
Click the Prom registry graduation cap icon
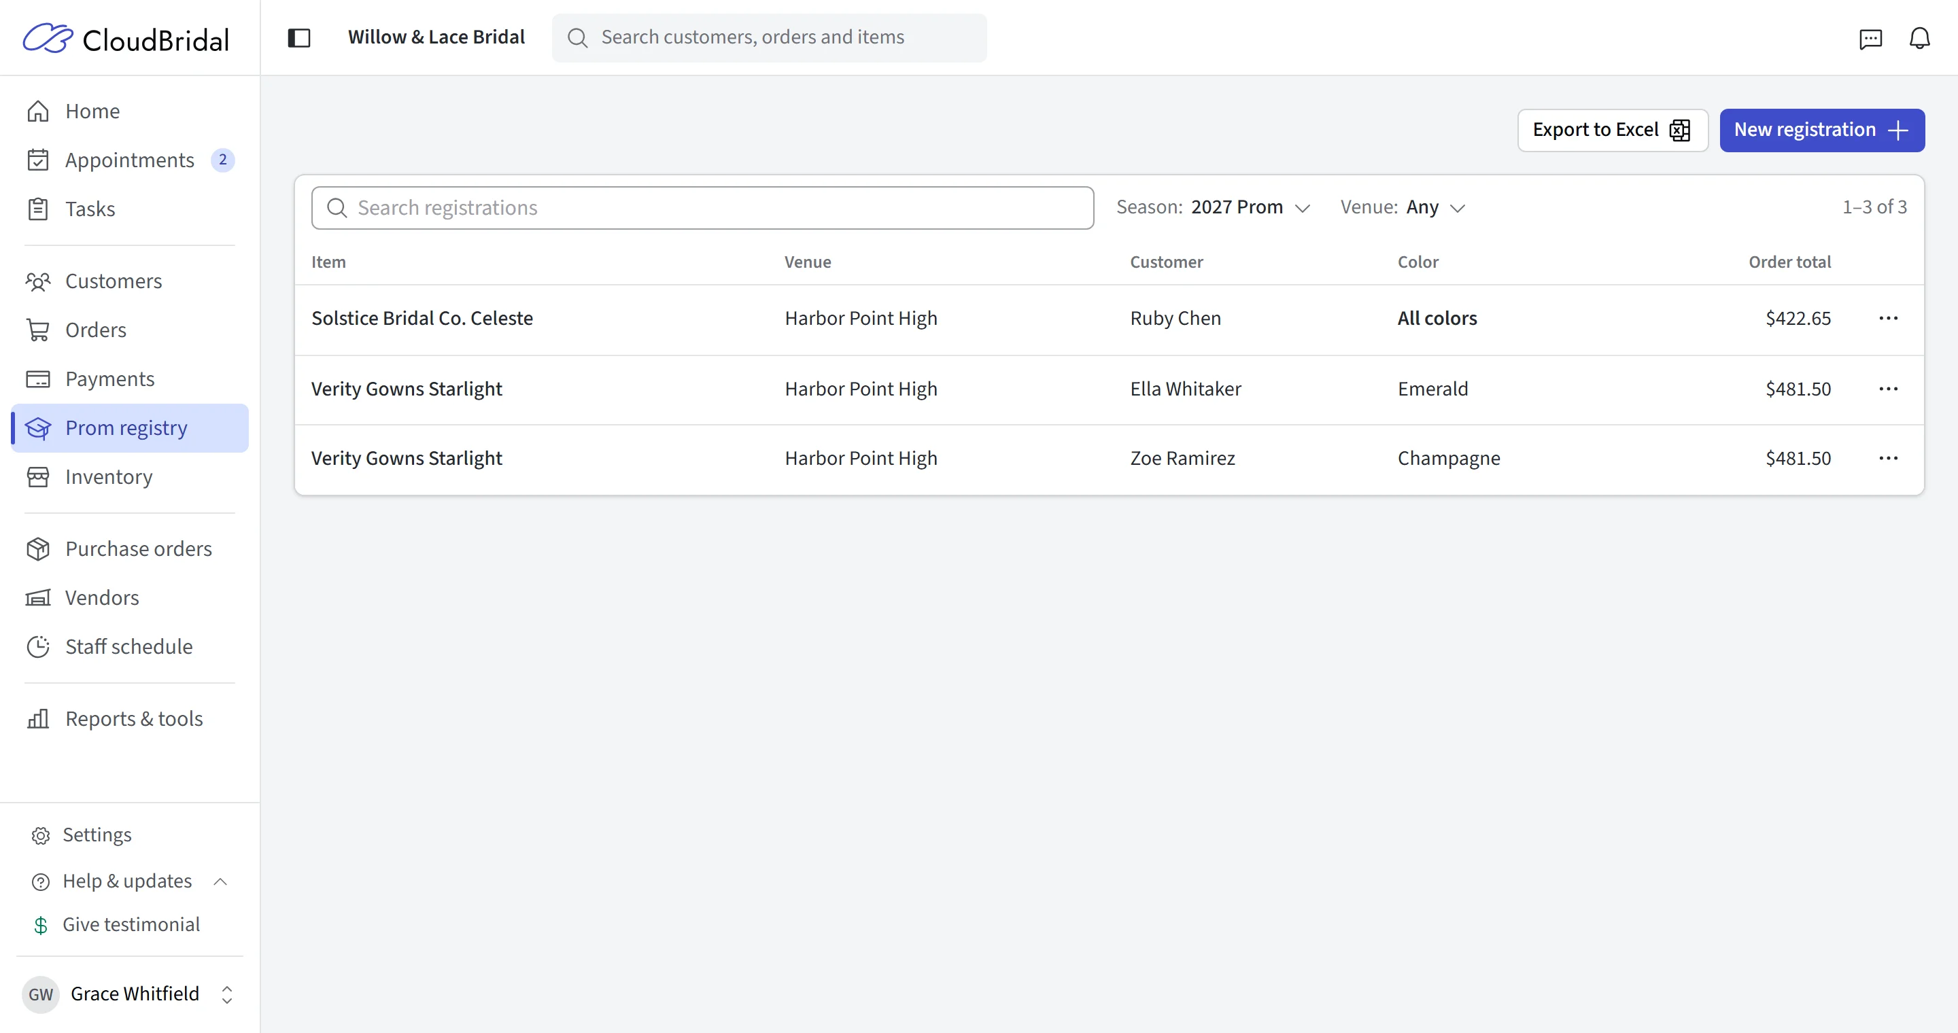(x=38, y=428)
